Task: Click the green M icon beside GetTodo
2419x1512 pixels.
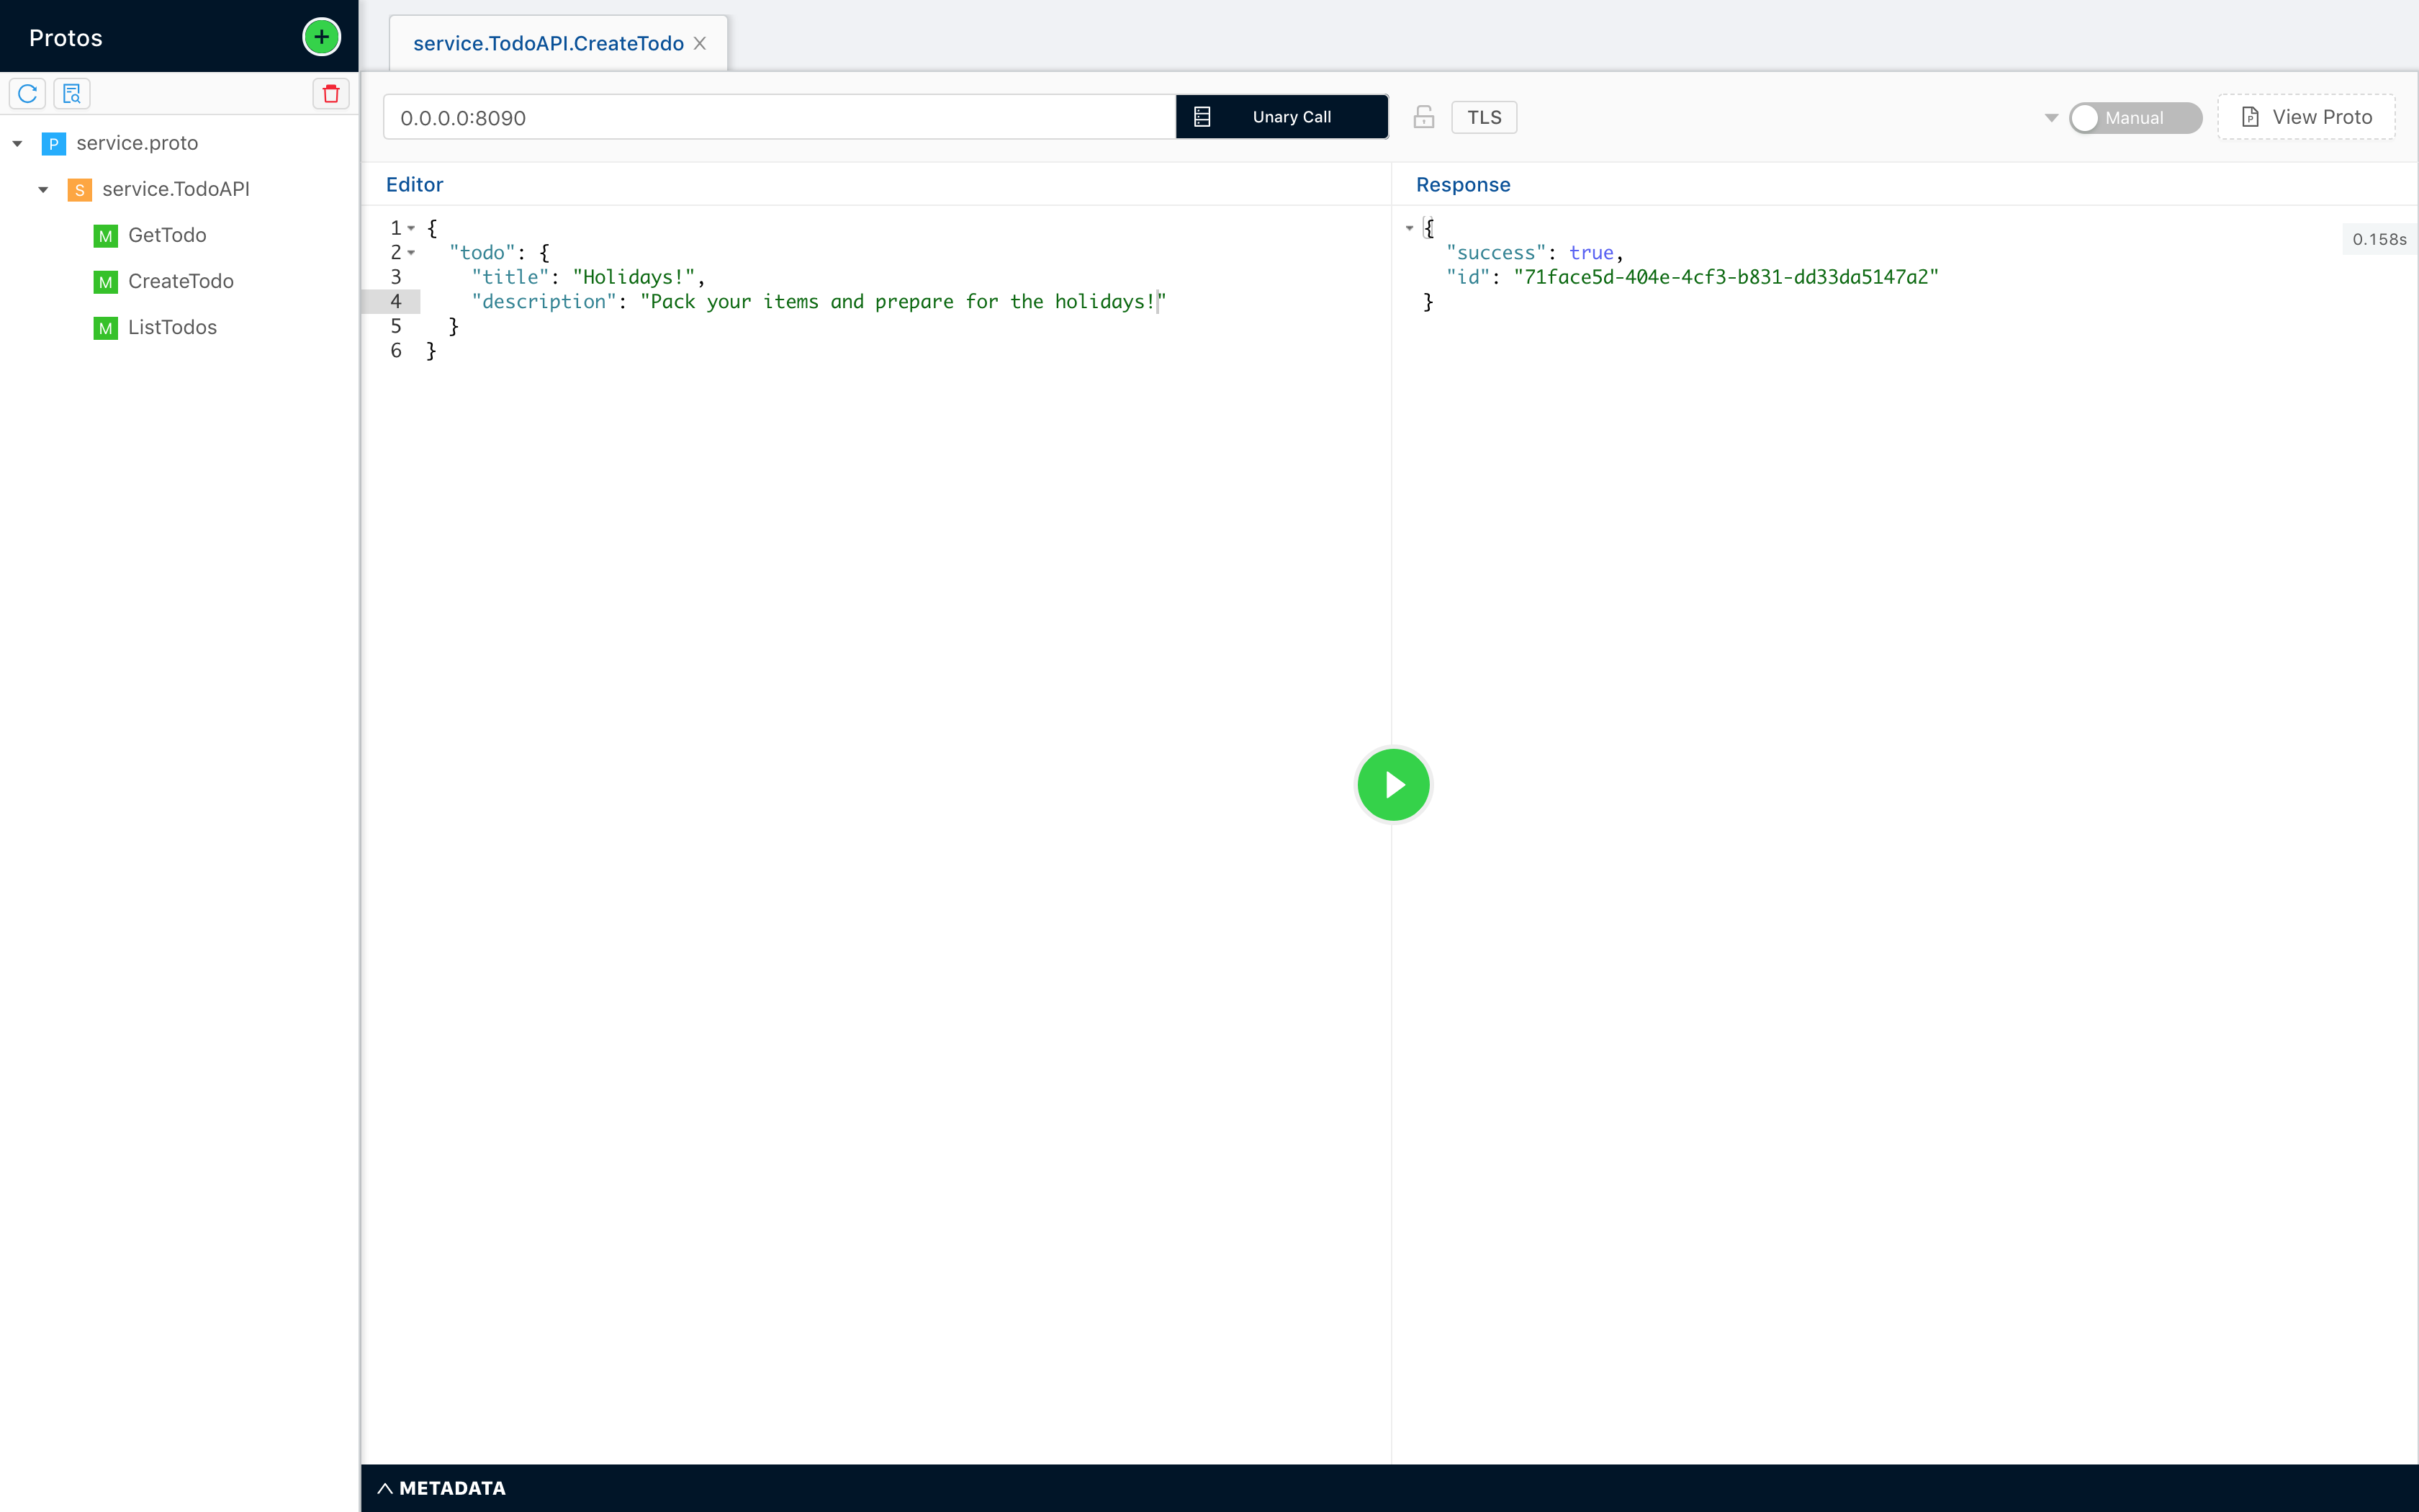Action: pos(106,235)
